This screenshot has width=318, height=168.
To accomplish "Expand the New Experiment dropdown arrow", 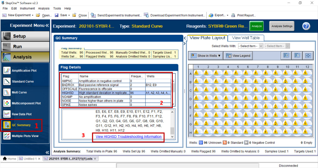I will (x=33, y=15).
